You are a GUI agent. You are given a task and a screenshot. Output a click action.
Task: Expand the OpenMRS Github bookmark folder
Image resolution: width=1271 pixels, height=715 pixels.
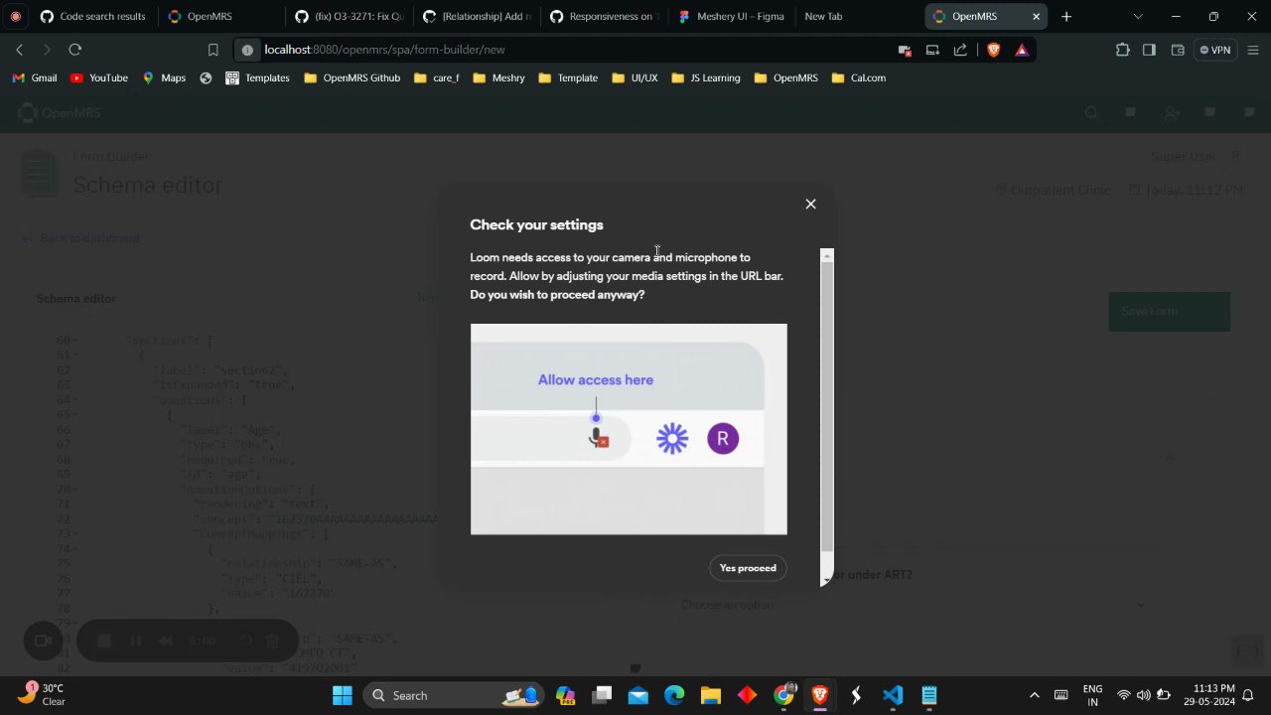point(353,77)
